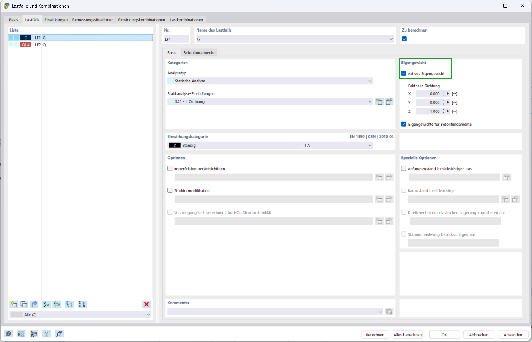This screenshot has width=532, height=342.
Task: Open the arrow menu next to X factor
Action: 448,93
